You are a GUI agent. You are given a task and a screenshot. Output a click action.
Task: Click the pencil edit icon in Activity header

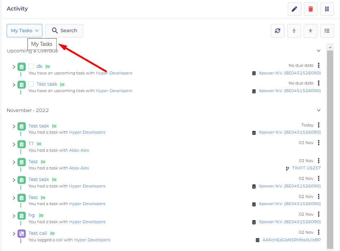[294, 9]
